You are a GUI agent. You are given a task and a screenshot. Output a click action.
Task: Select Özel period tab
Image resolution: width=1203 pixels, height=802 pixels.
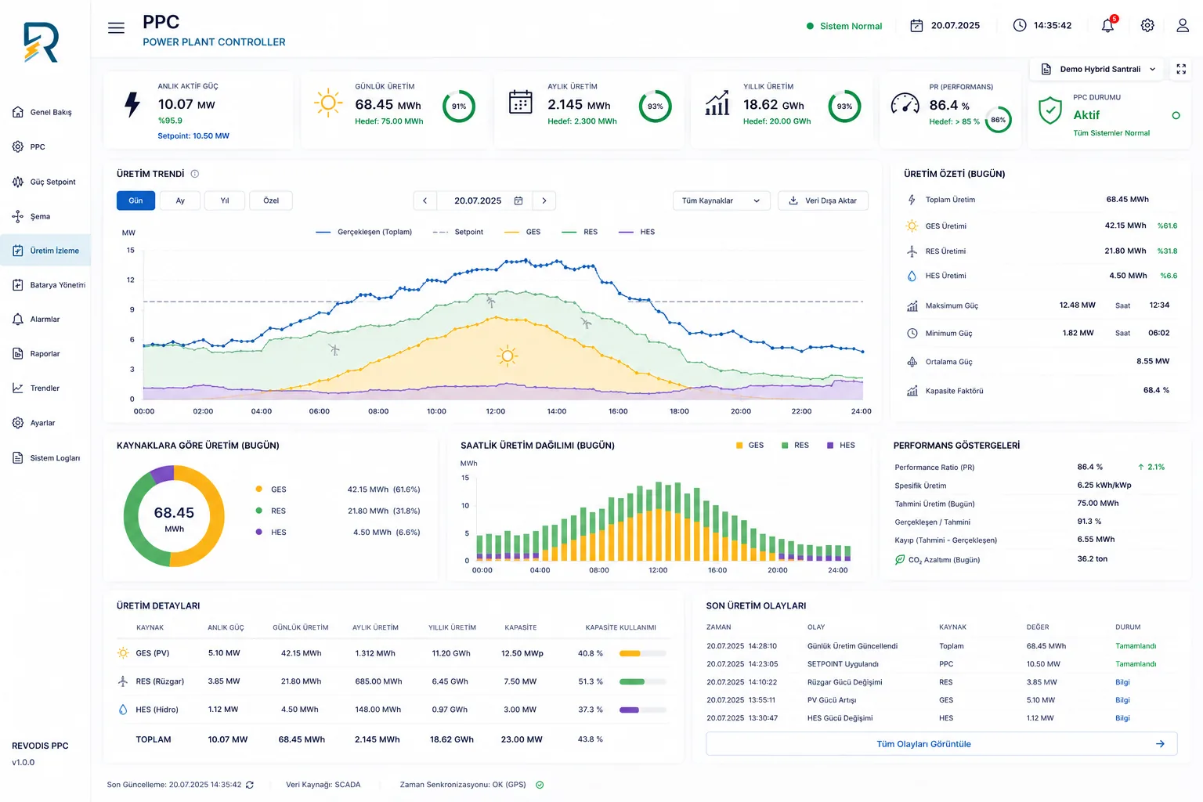click(271, 200)
